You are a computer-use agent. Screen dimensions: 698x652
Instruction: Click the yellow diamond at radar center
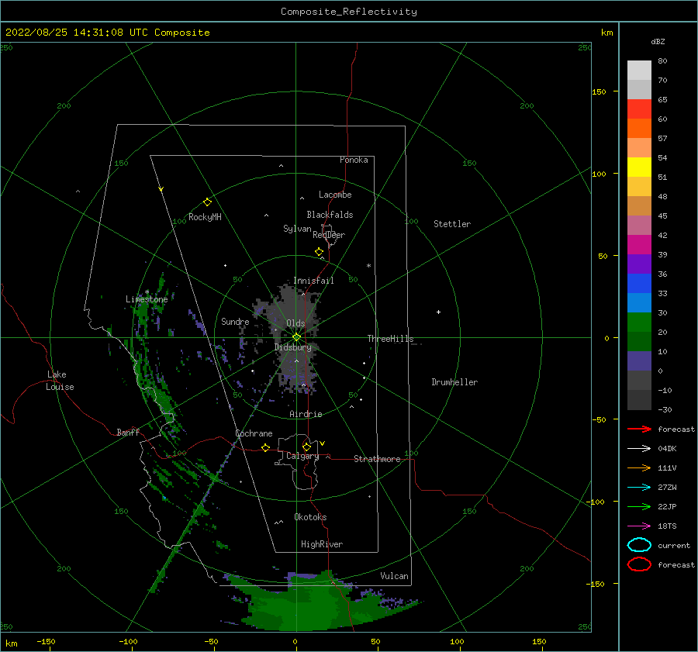pos(296,337)
